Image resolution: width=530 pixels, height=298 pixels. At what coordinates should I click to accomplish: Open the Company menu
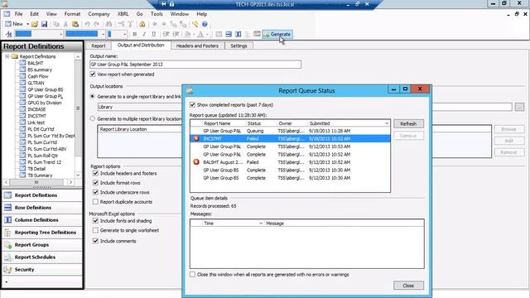coord(99,14)
